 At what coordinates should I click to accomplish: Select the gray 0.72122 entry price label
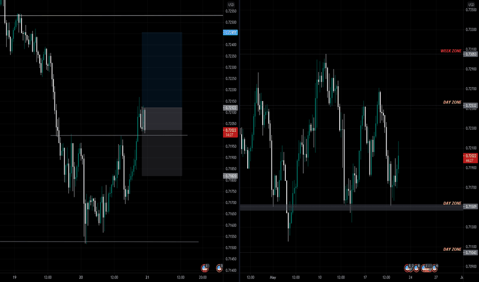(230, 108)
